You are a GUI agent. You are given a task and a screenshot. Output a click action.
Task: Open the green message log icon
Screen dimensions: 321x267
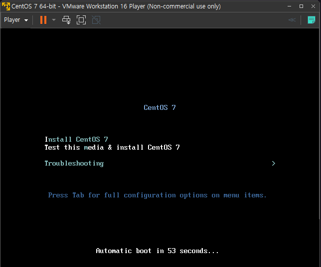(x=312, y=20)
